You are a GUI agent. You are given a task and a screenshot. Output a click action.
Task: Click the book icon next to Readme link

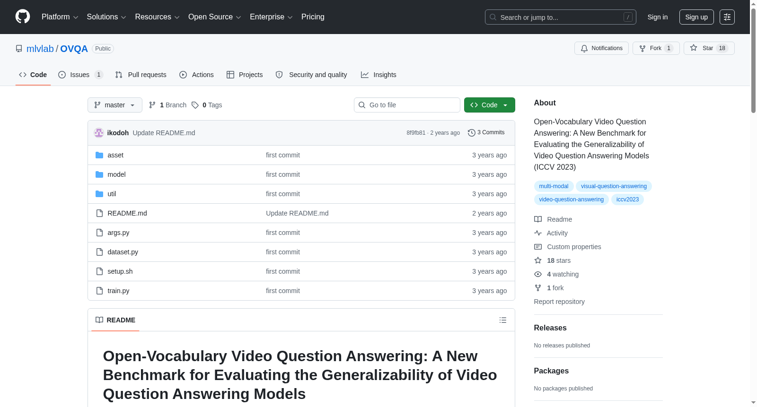pyautogui.click(x=538, y=219)
